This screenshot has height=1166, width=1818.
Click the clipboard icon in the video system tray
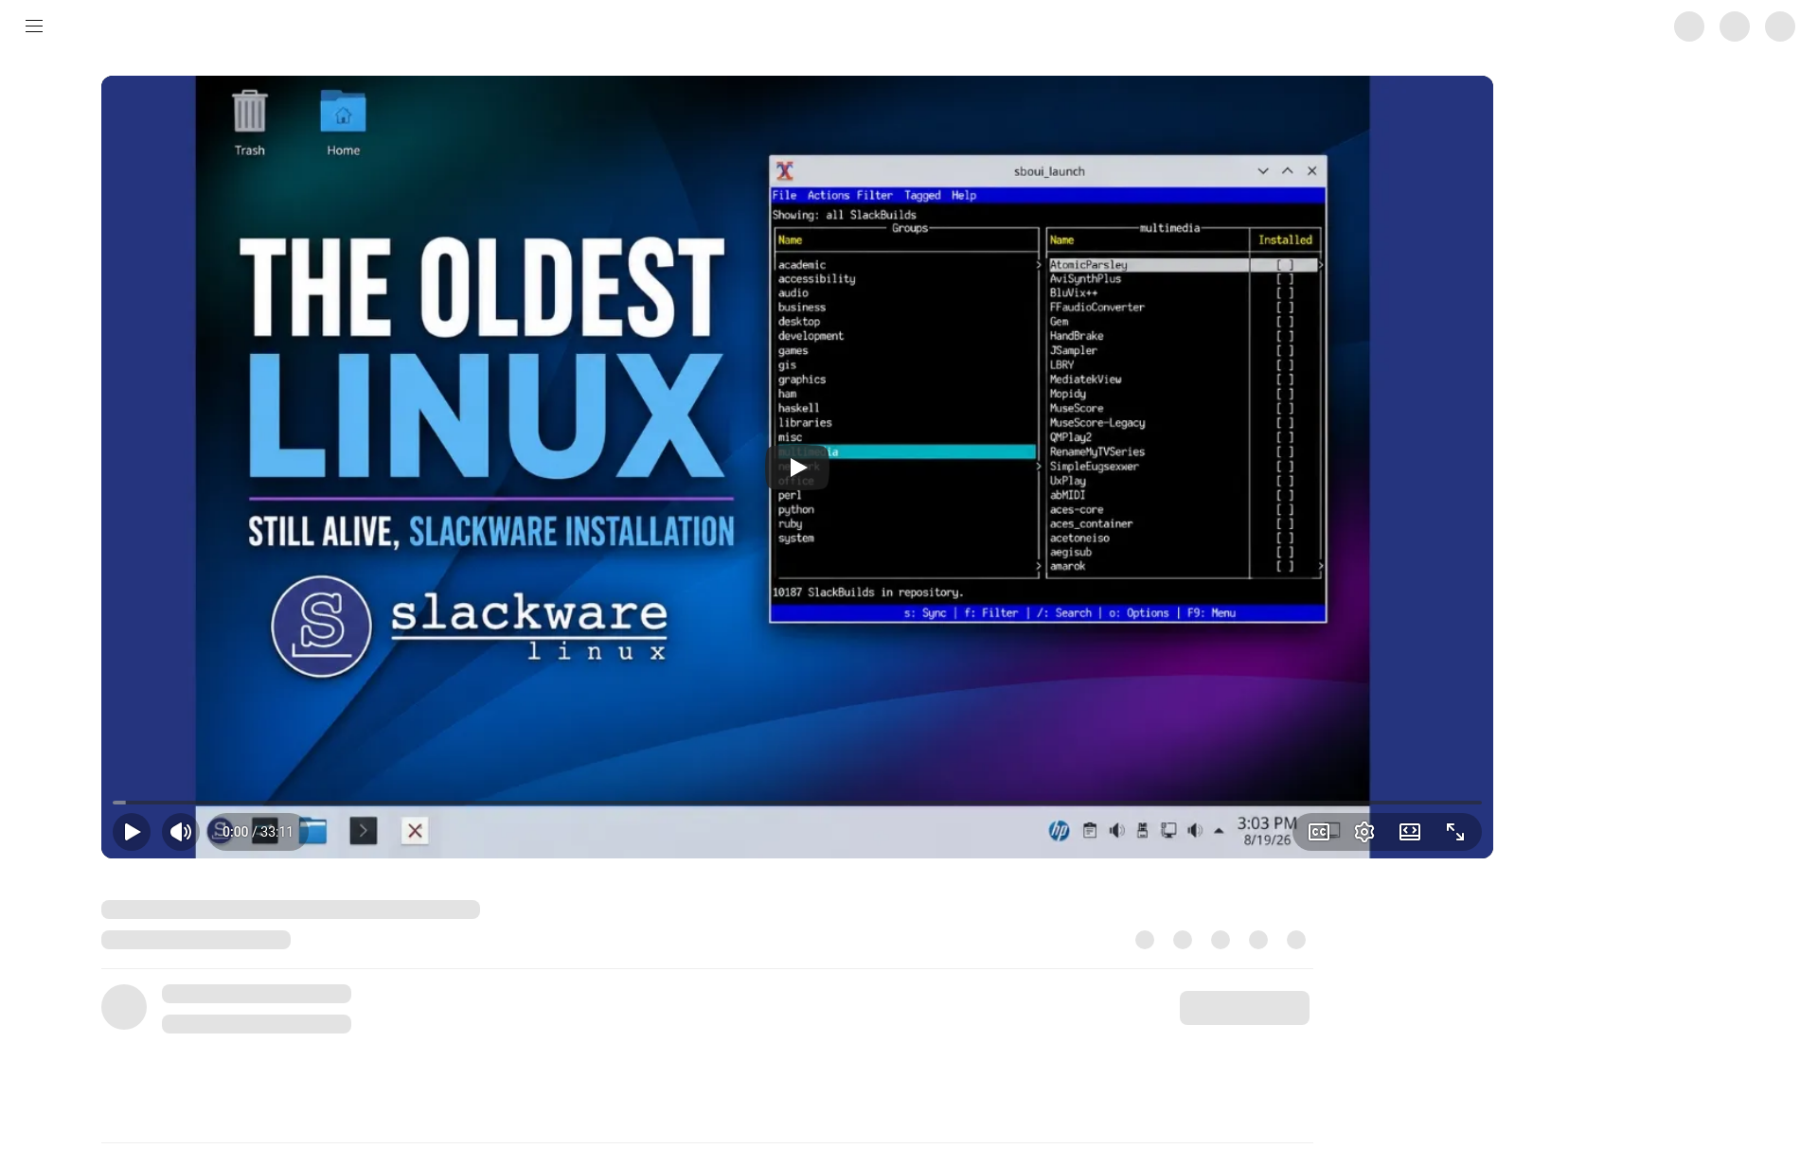[x=1090, y=831]
